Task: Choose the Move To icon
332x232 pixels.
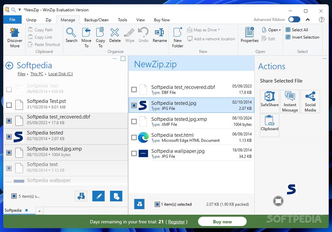Action: 86,38
